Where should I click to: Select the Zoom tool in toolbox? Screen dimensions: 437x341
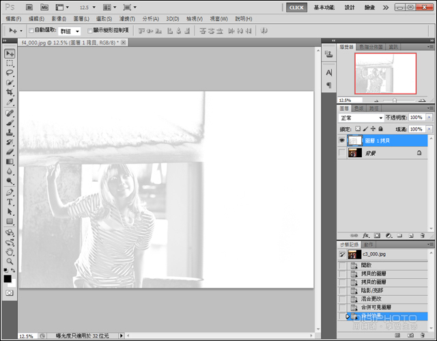(x=10, y=262)
